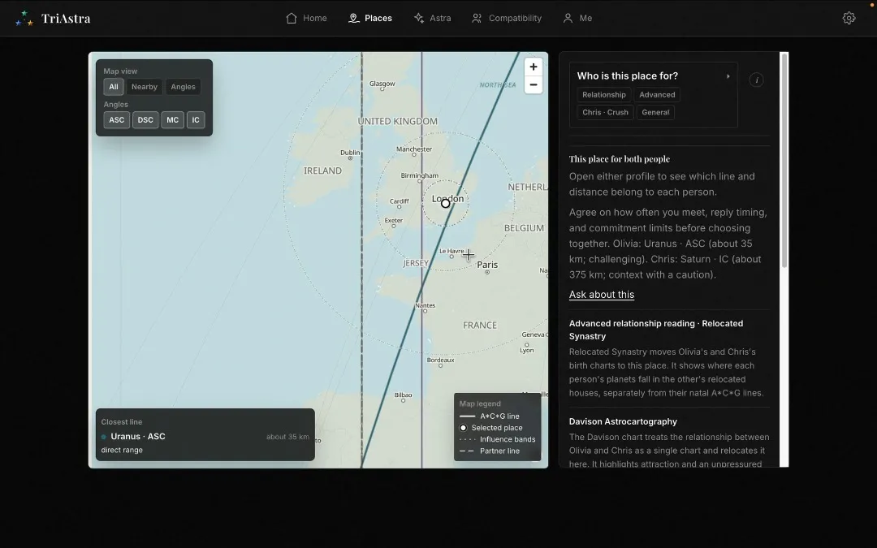Click the Paris city label
This screenshot has height=548, width=877.
pyautogui.click(x=487, y=265)
